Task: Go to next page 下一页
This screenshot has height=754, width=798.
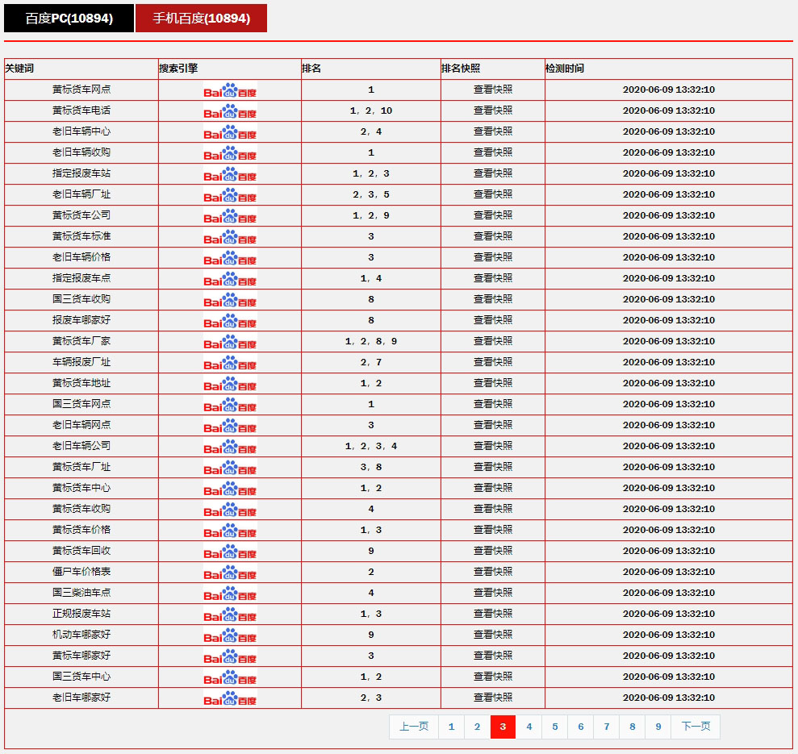Action: pyautogui.click(x=696, y=727)
